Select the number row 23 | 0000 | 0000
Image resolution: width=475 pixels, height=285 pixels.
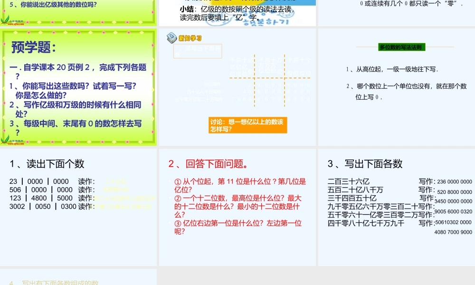click(x=39, y=181)
